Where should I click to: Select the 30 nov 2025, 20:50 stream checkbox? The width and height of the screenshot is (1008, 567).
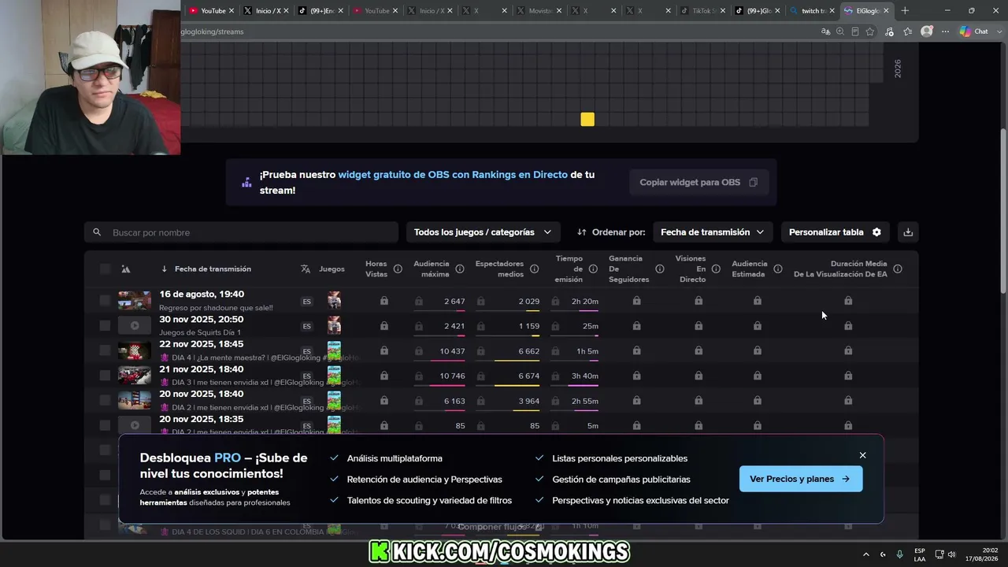[x=105, y=325]
